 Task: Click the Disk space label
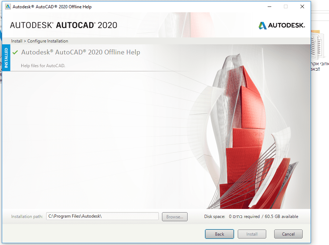[x=214, y=217]
